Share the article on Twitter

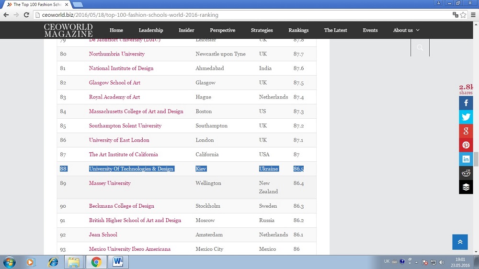coord(466,117)
